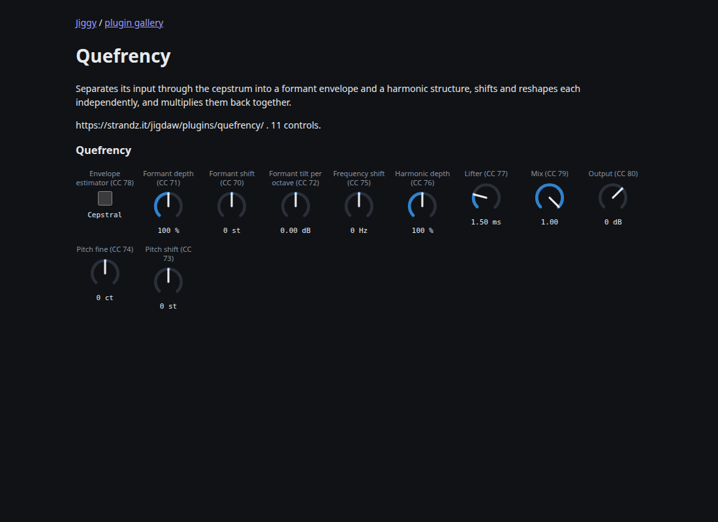Click the Pitch fine knob
This screenshot has width=718, height=522.
pos(105,273)
